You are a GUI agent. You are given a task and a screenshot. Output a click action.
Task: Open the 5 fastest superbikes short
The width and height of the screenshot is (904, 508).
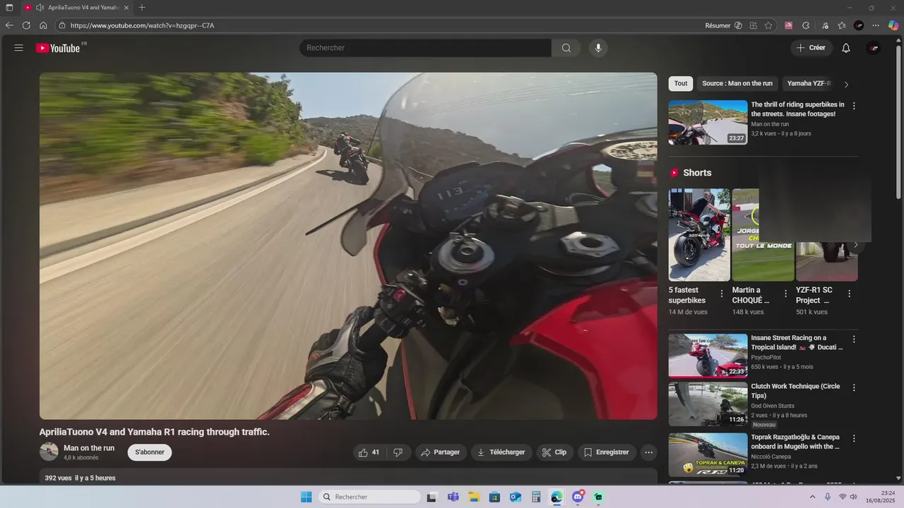699,235
